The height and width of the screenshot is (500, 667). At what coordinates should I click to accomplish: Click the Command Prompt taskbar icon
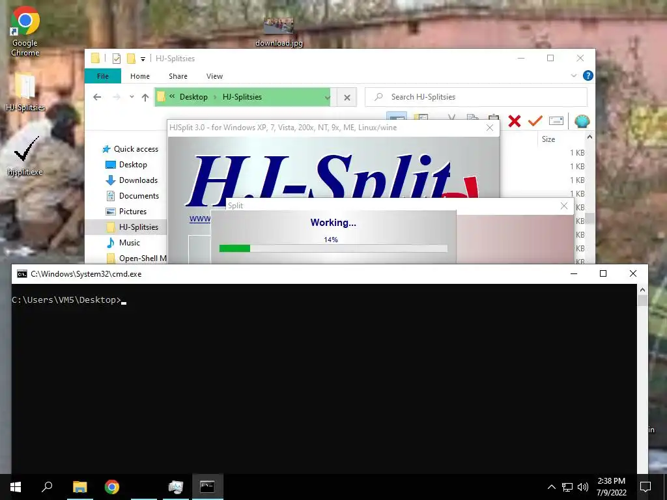click(207, 487)
